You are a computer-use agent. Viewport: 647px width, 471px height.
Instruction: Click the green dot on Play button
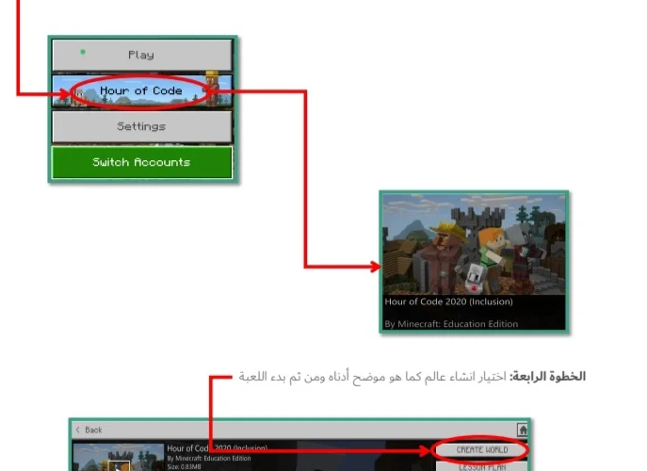tap(83, 52)
